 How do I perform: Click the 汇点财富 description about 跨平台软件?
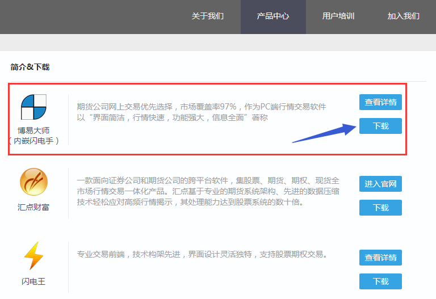tap(208, 191)
